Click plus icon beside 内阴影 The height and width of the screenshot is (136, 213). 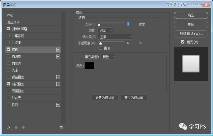(x=58, y=57)
